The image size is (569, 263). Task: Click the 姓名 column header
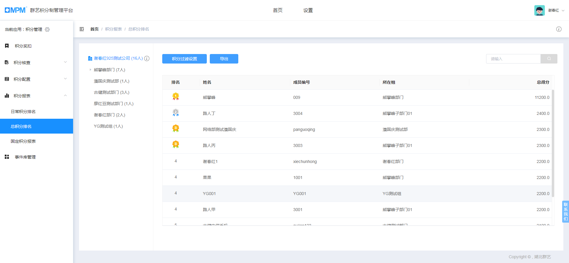tap(207, 82)
